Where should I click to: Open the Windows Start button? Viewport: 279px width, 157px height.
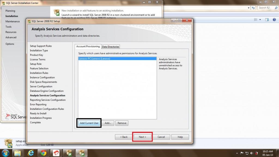(5, 153)
